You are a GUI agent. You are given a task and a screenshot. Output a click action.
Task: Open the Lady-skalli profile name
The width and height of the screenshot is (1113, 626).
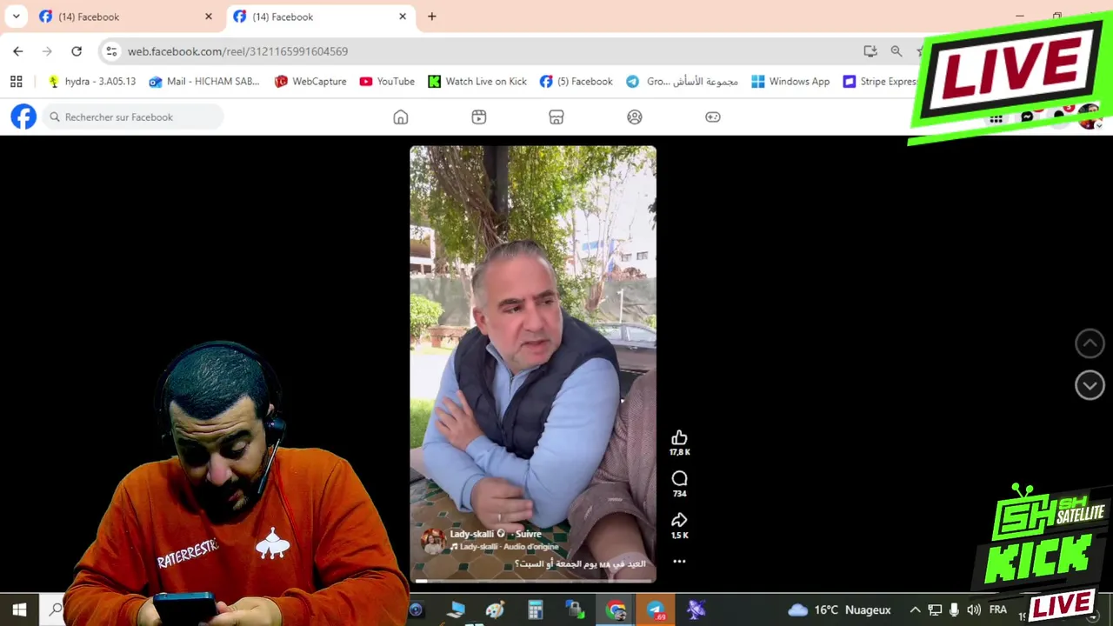(x=472, y=534)
